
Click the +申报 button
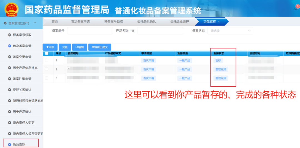click(50, 47)
